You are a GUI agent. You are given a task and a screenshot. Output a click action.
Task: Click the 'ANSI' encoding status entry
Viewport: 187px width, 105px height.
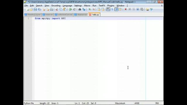click(137, 103)
